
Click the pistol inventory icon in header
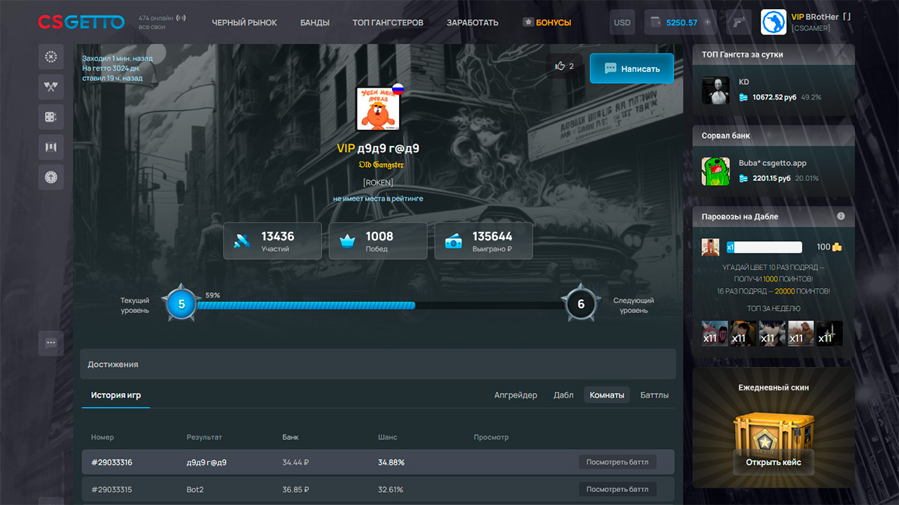pyautogui.click(x=739, y=22)
